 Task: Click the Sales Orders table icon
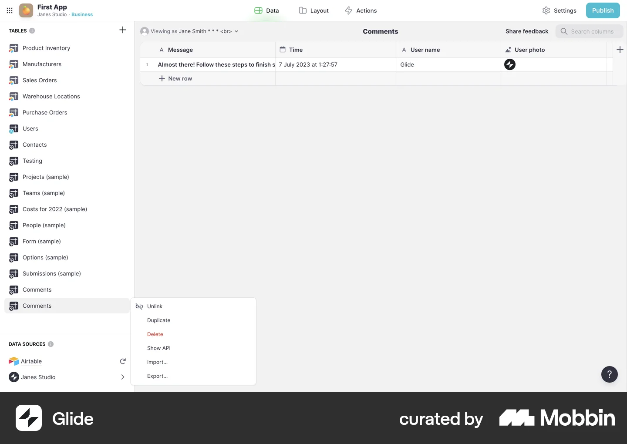pyautogui.click(x=14, y=81)
